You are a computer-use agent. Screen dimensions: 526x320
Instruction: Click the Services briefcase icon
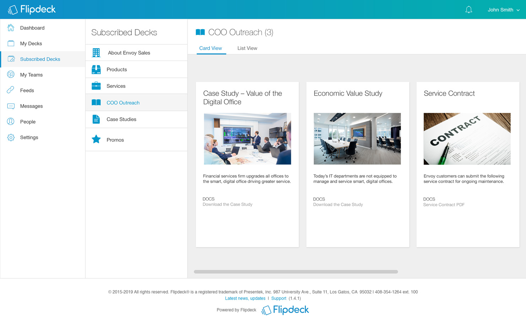[x=96, y=86]
